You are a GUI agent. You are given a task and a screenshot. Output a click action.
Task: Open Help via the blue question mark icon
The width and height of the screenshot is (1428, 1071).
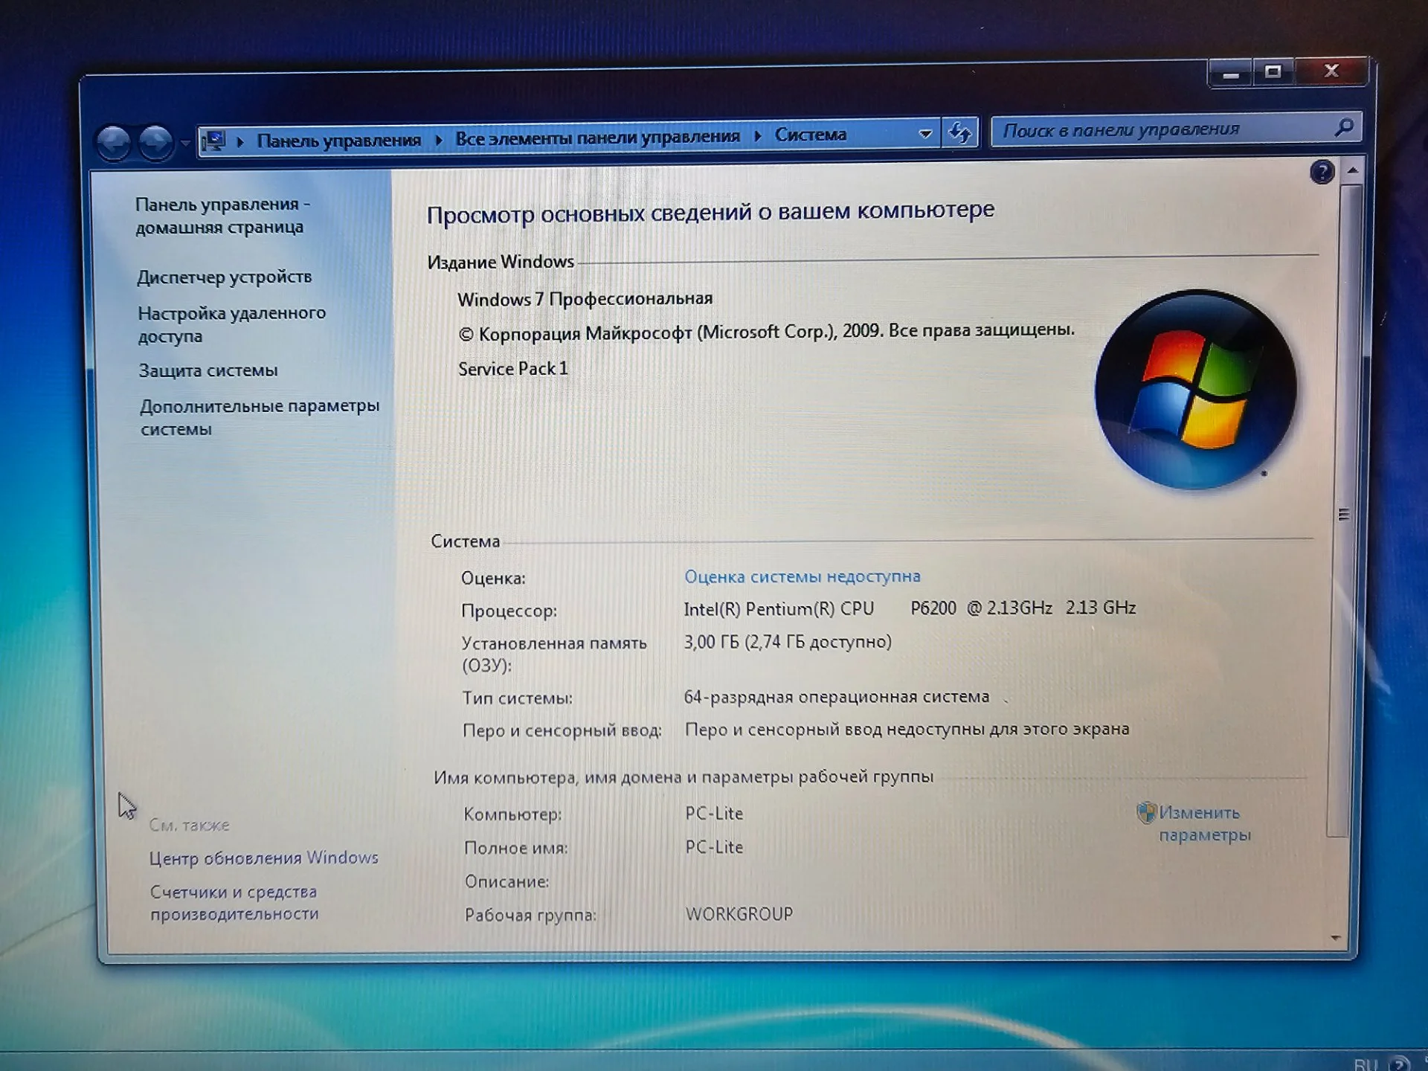point(1322,173)
